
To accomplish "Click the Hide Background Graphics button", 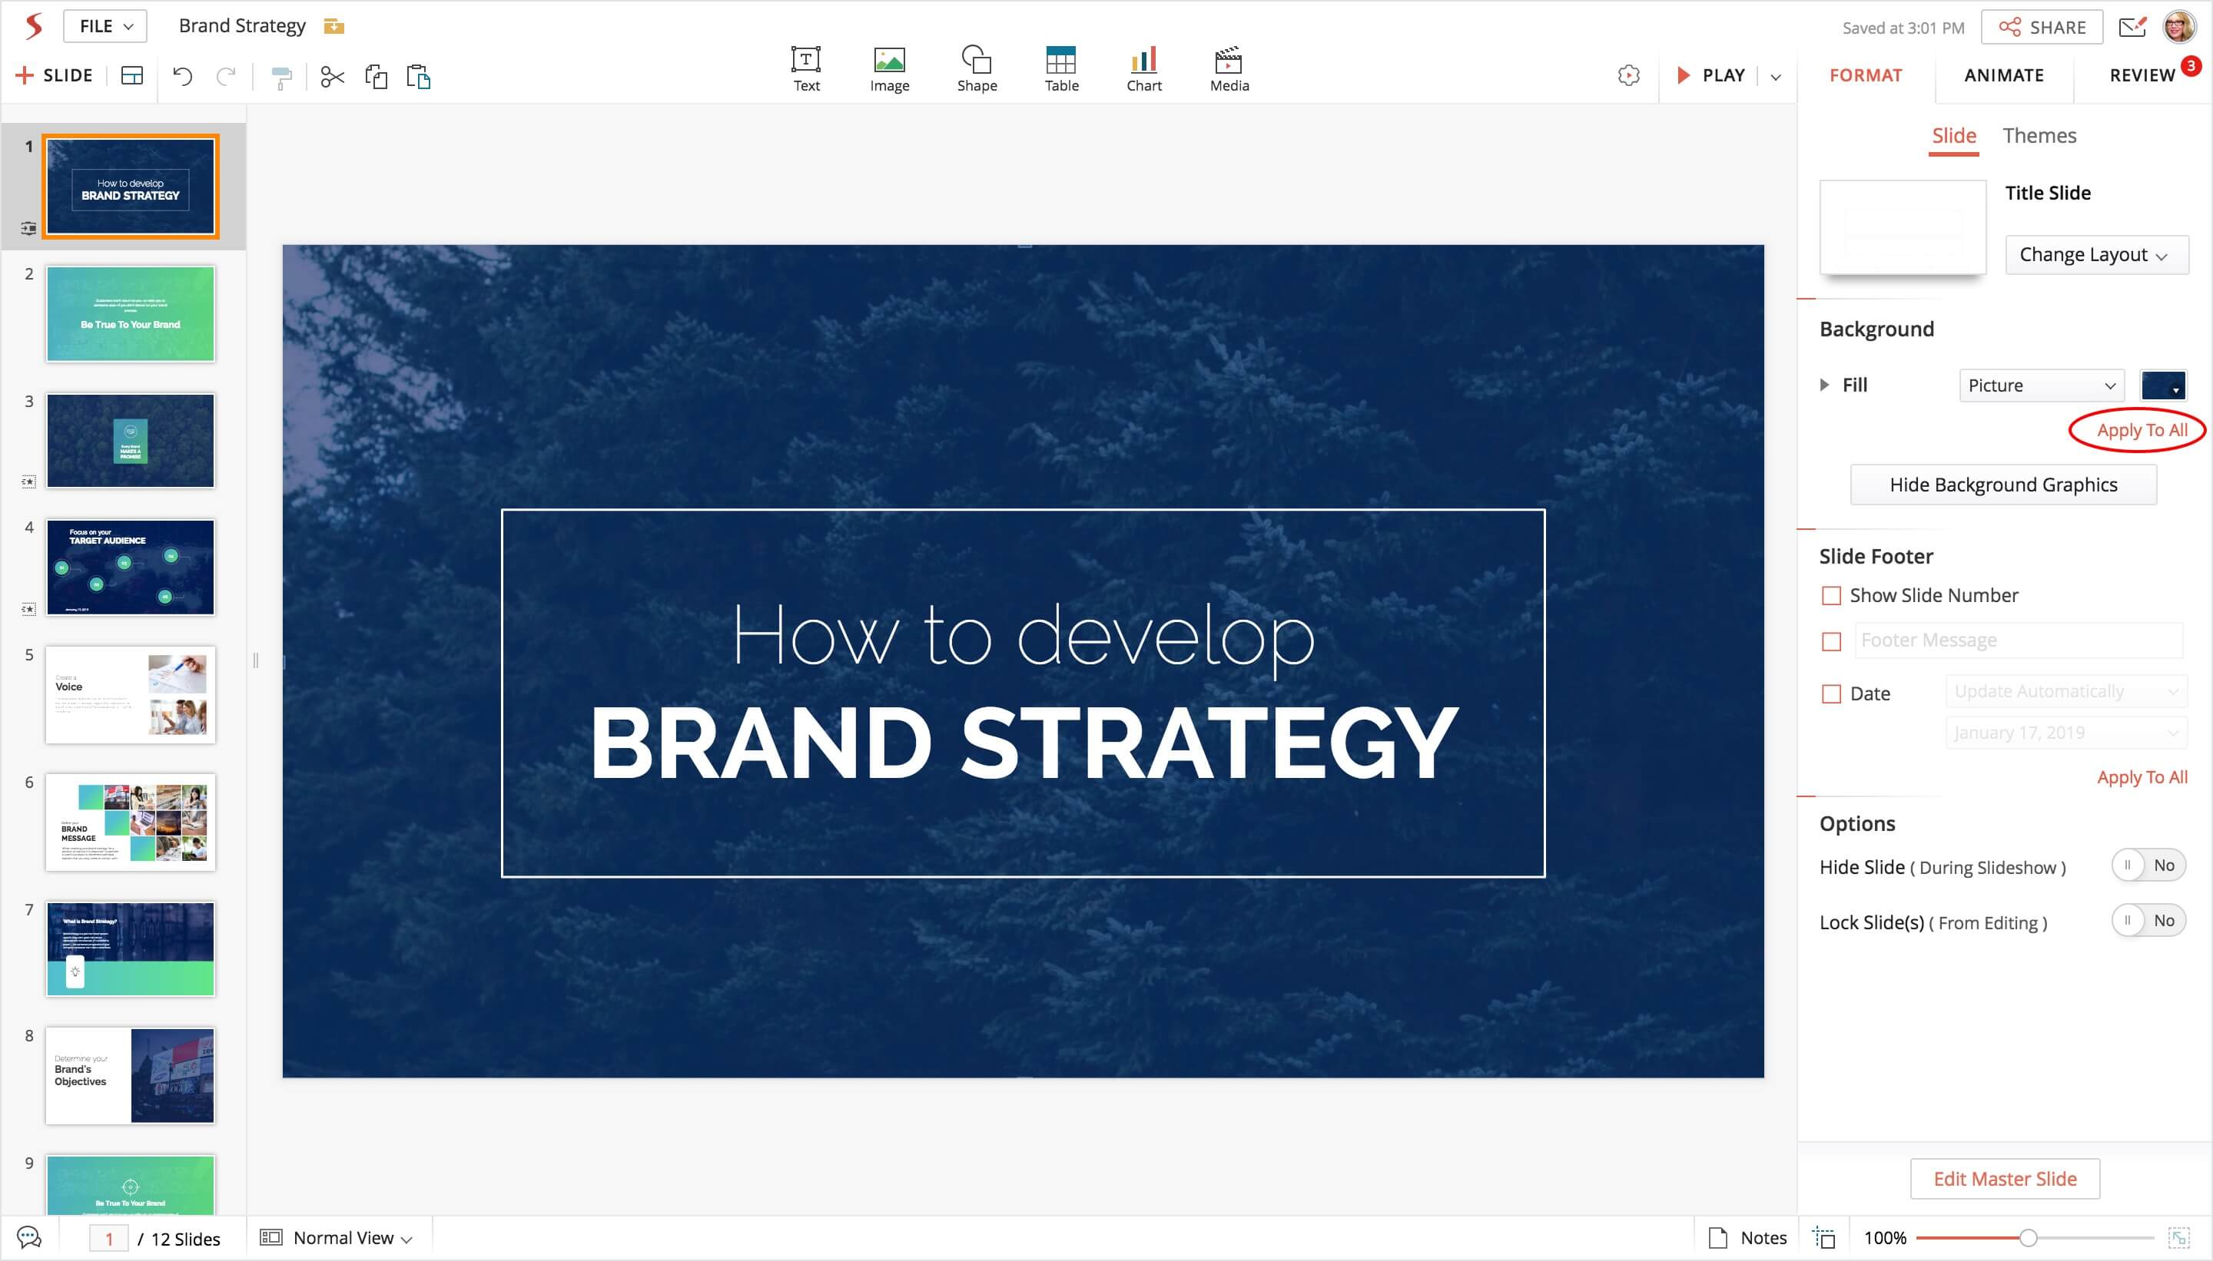I will [x=2002, y=485].
